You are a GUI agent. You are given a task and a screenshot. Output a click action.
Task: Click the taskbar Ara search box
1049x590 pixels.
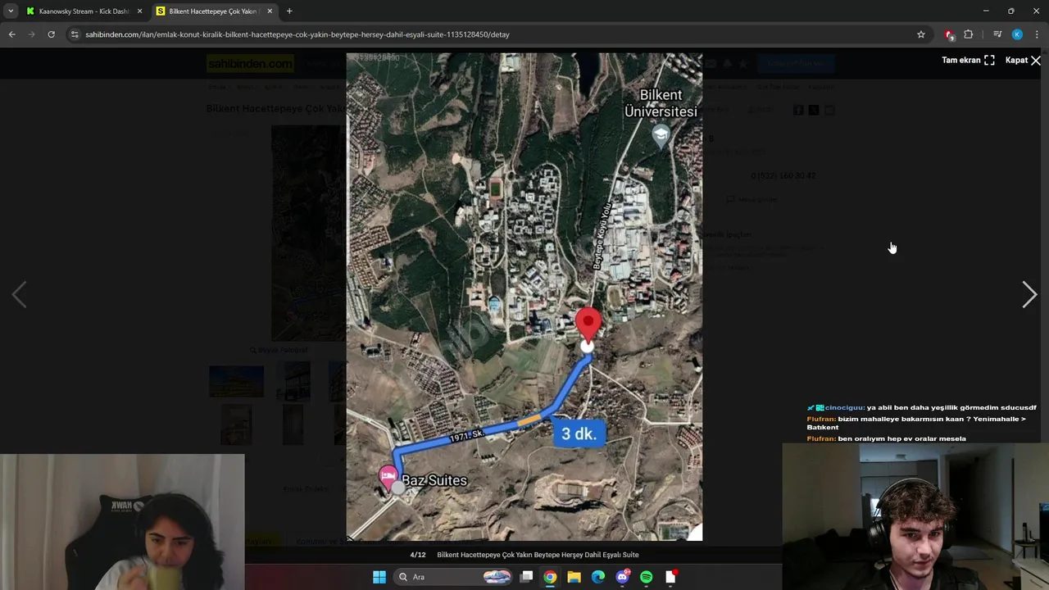tap(453, 577)
